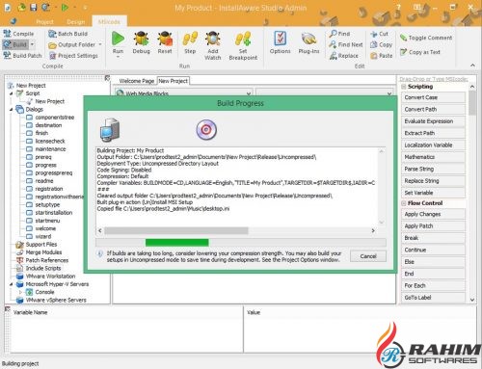Open the Output Folder dropdown arrow
Screen dimensions: 482x369
pos(100,44)
